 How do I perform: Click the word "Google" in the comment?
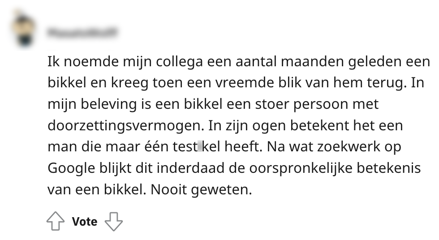69,168
